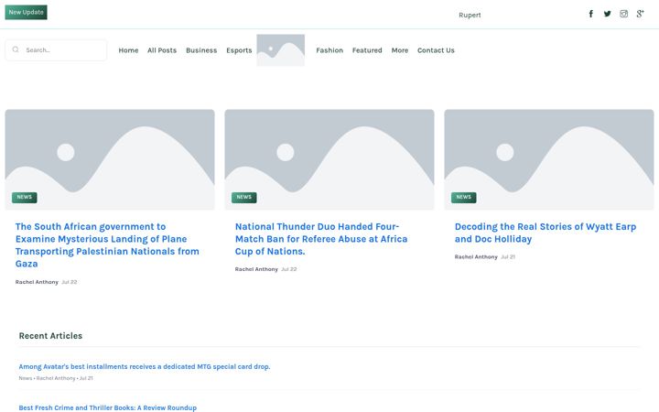Viewport: 659px width, 412px height.
Task: Open National Thunder Duo ban headline
Action: point(321,239)
